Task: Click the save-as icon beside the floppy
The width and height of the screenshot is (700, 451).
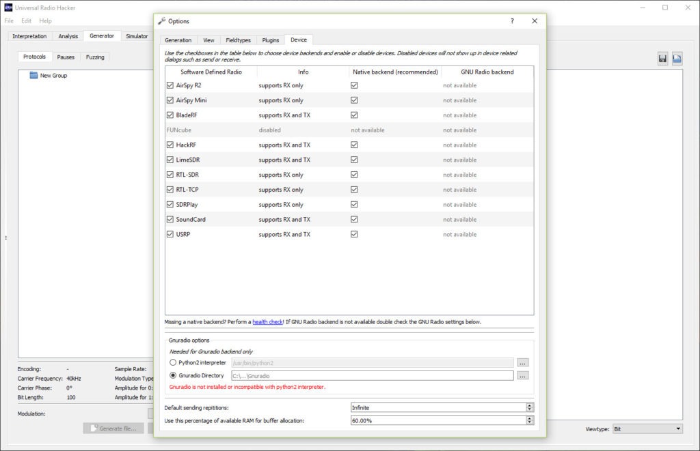Action: click(677, 59)
